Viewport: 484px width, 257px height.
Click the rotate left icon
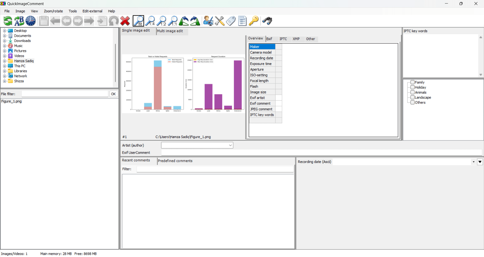click(x=184, y=21)
